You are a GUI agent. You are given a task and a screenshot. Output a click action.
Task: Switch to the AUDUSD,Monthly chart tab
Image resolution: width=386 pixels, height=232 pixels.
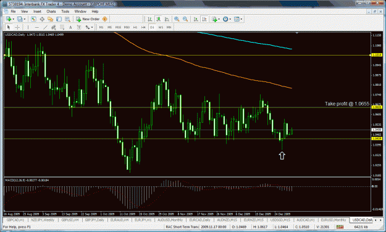point(170,220)
